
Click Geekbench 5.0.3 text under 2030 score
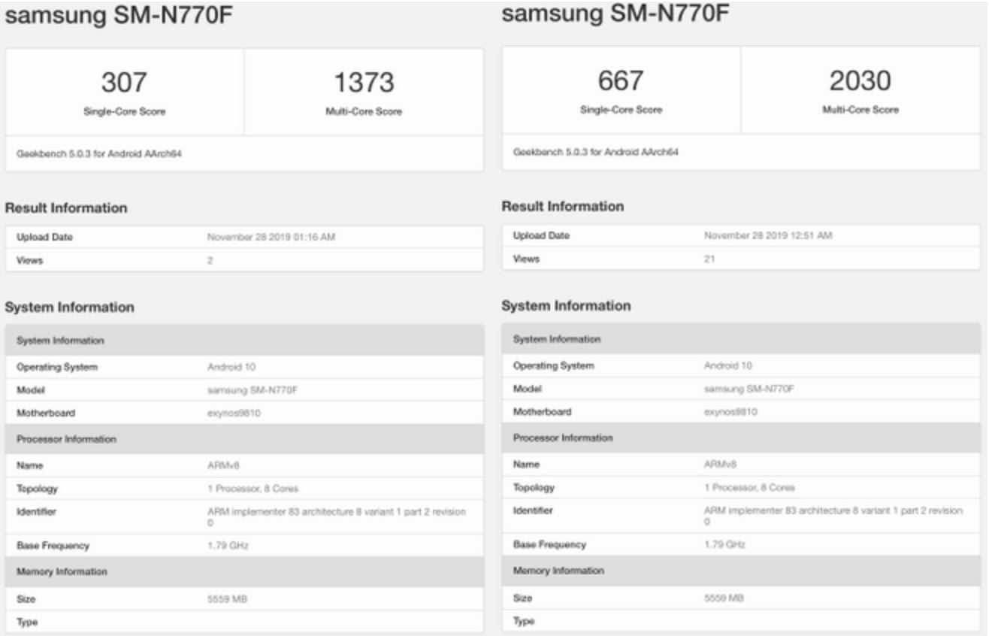point(594,153)
